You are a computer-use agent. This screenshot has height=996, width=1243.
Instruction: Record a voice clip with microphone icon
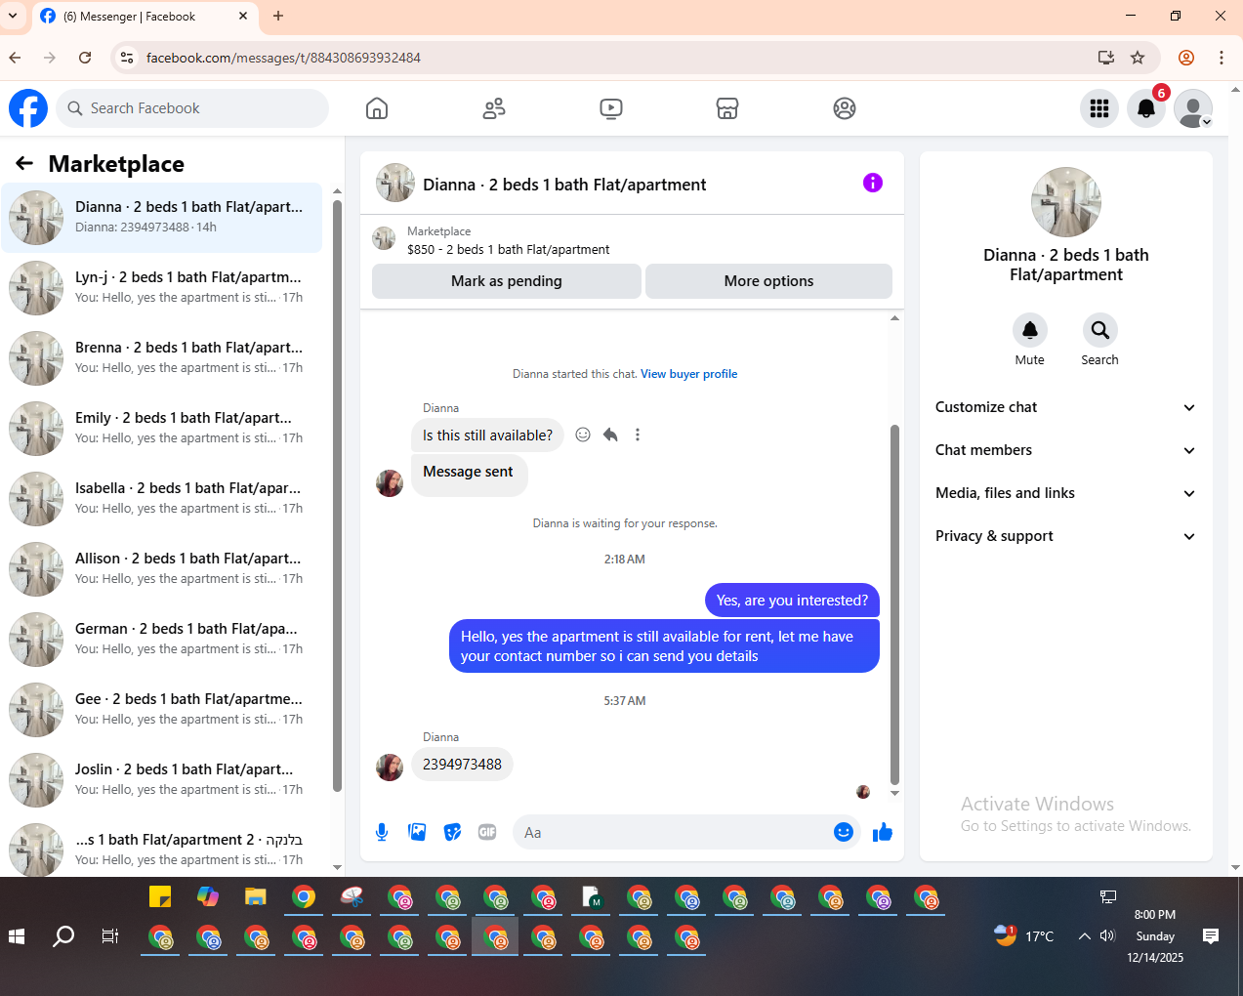pos(382,832)
